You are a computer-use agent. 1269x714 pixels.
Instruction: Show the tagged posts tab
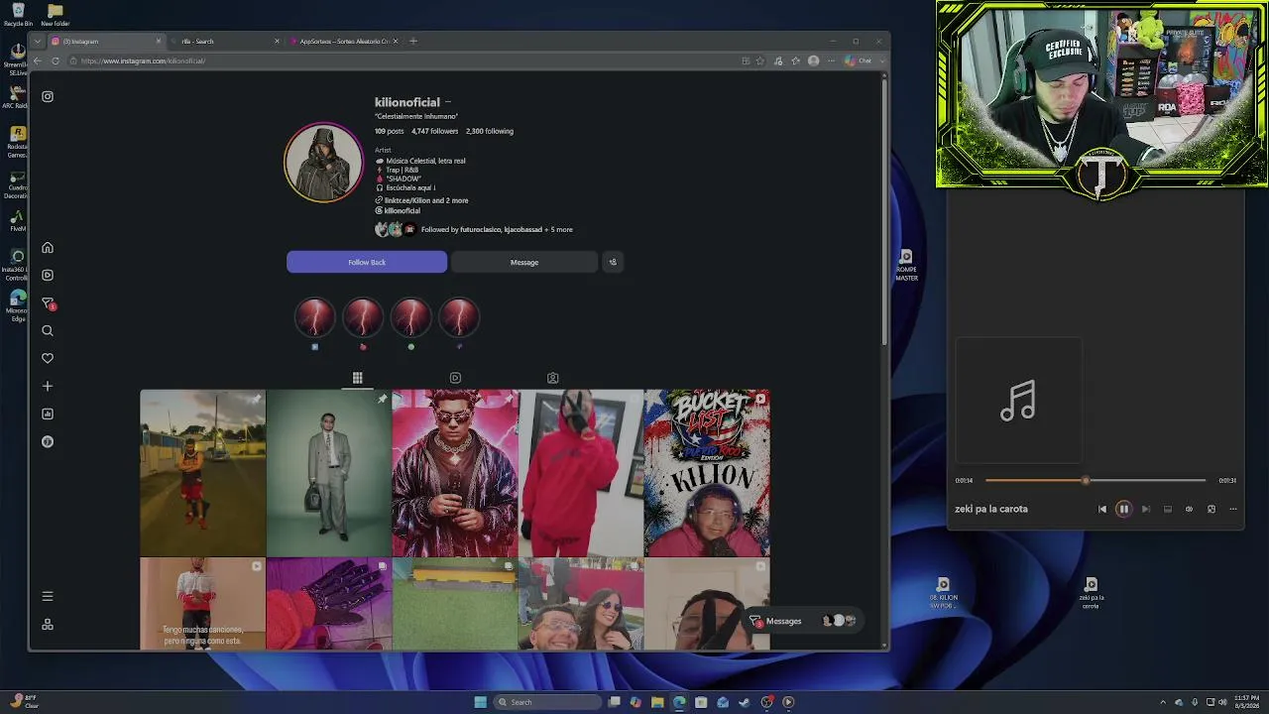pos(553,378)
